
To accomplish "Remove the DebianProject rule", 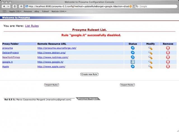I will pos(168,53).
